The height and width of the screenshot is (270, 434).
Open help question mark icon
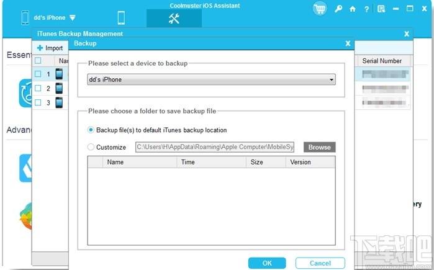pos(366,9)
